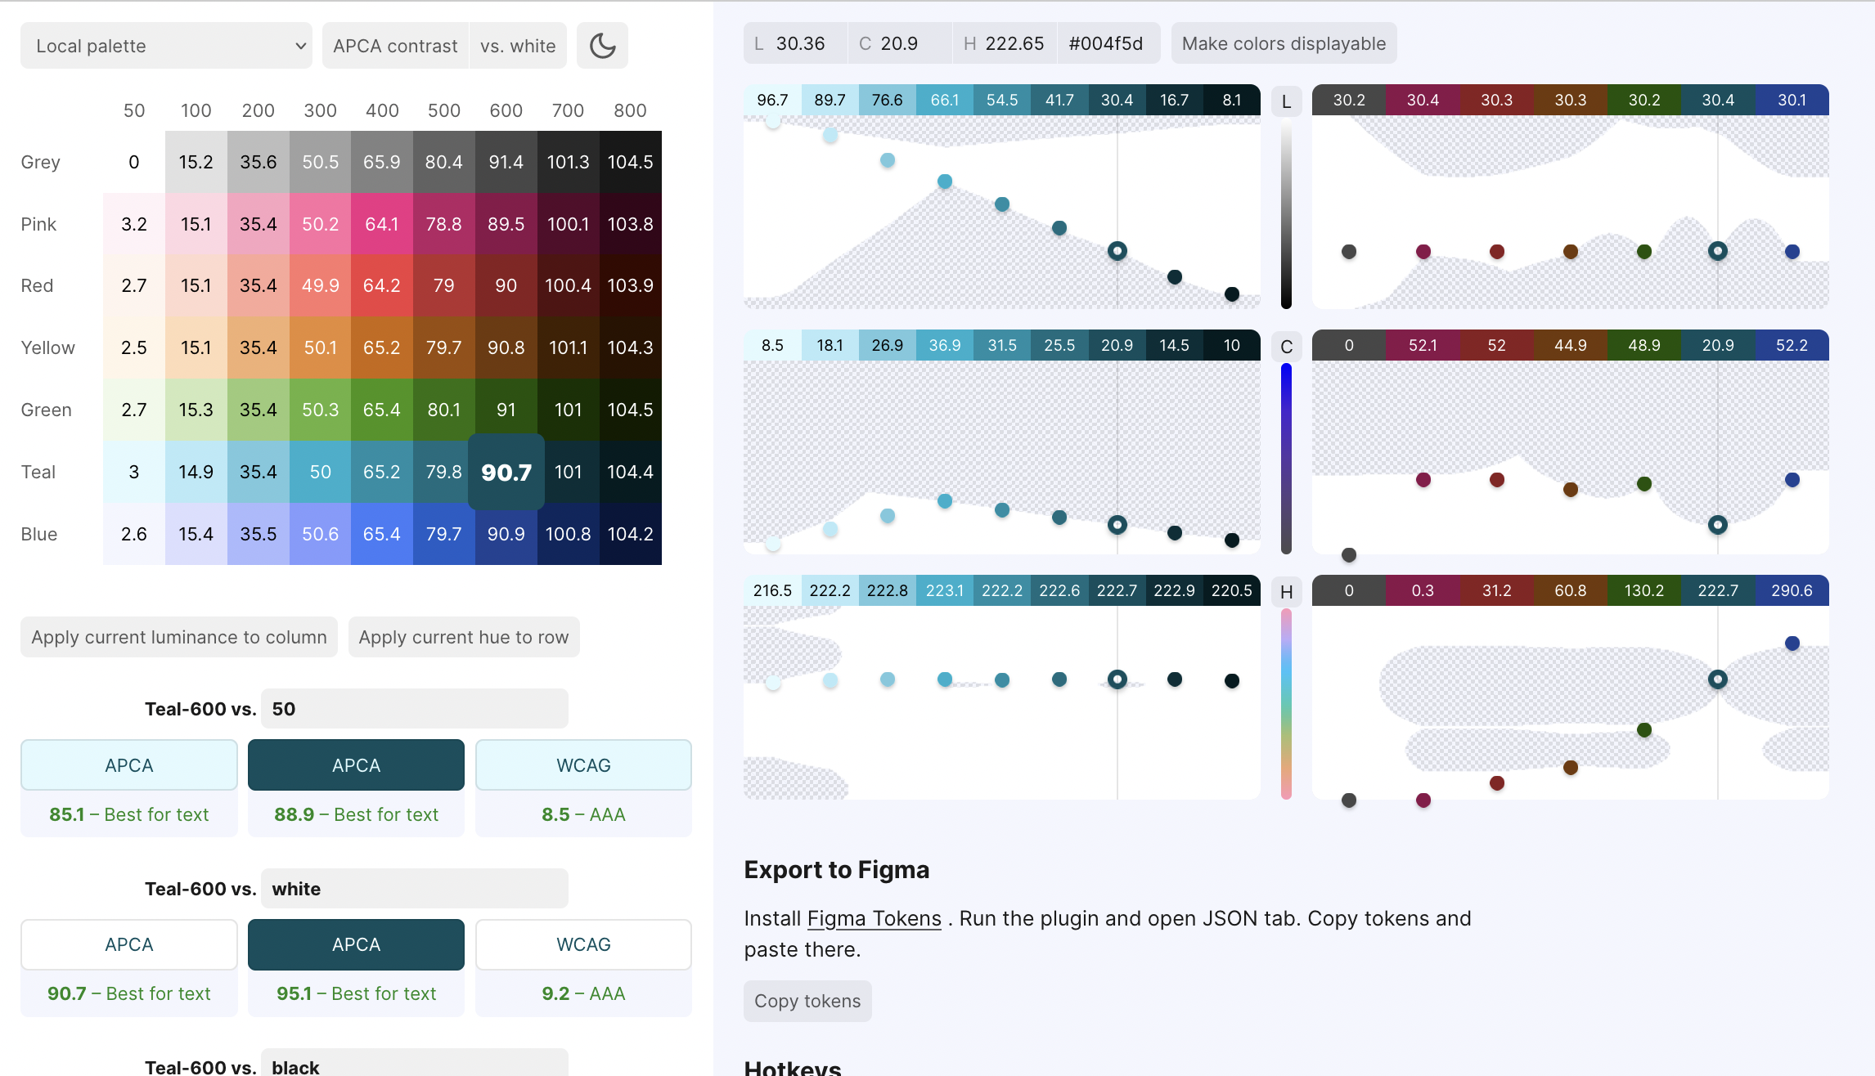Click Make colors displayable button
Viewport: 1875px width, 1076px height.
point(1283,43)
